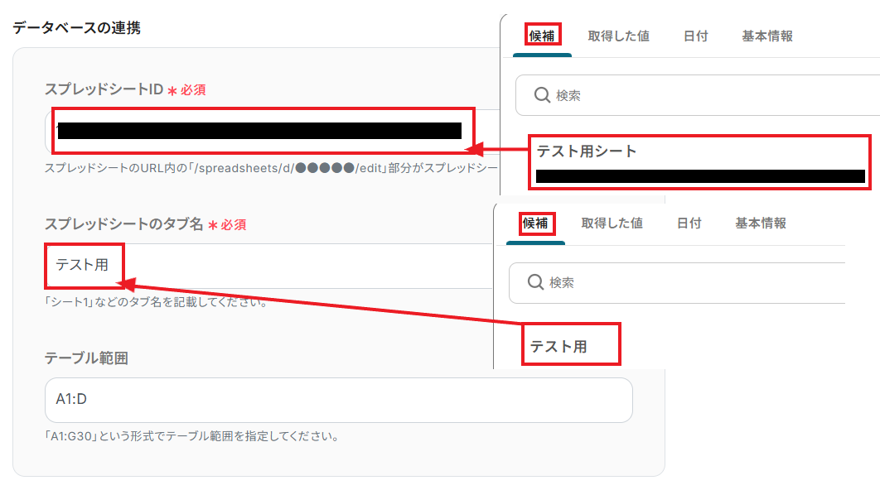Viewport: 880px width, 490px height.
Task: Select the 日付 tab in lower panel
Action: tap(689, 223)
